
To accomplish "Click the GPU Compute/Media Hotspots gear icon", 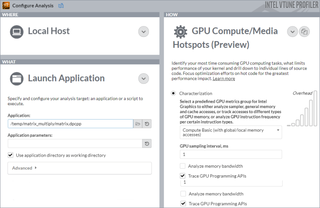I will [x=181, y=31].
